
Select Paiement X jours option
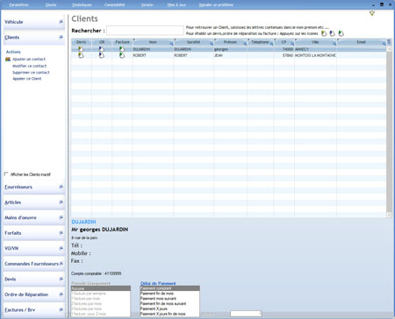[x=169, y=308]
